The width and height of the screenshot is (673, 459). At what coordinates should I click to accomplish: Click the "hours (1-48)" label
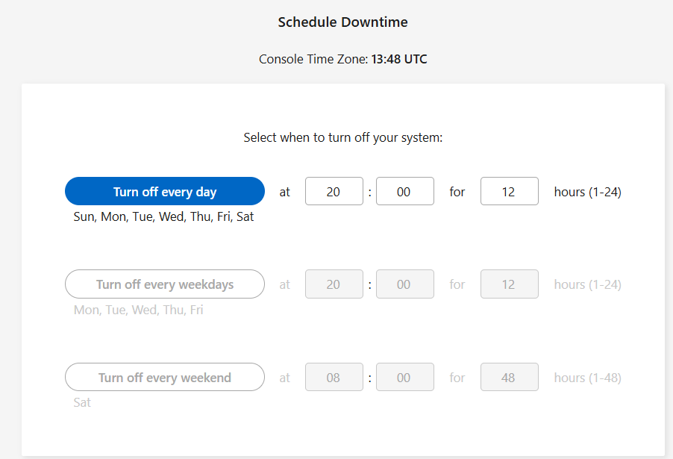587,378
